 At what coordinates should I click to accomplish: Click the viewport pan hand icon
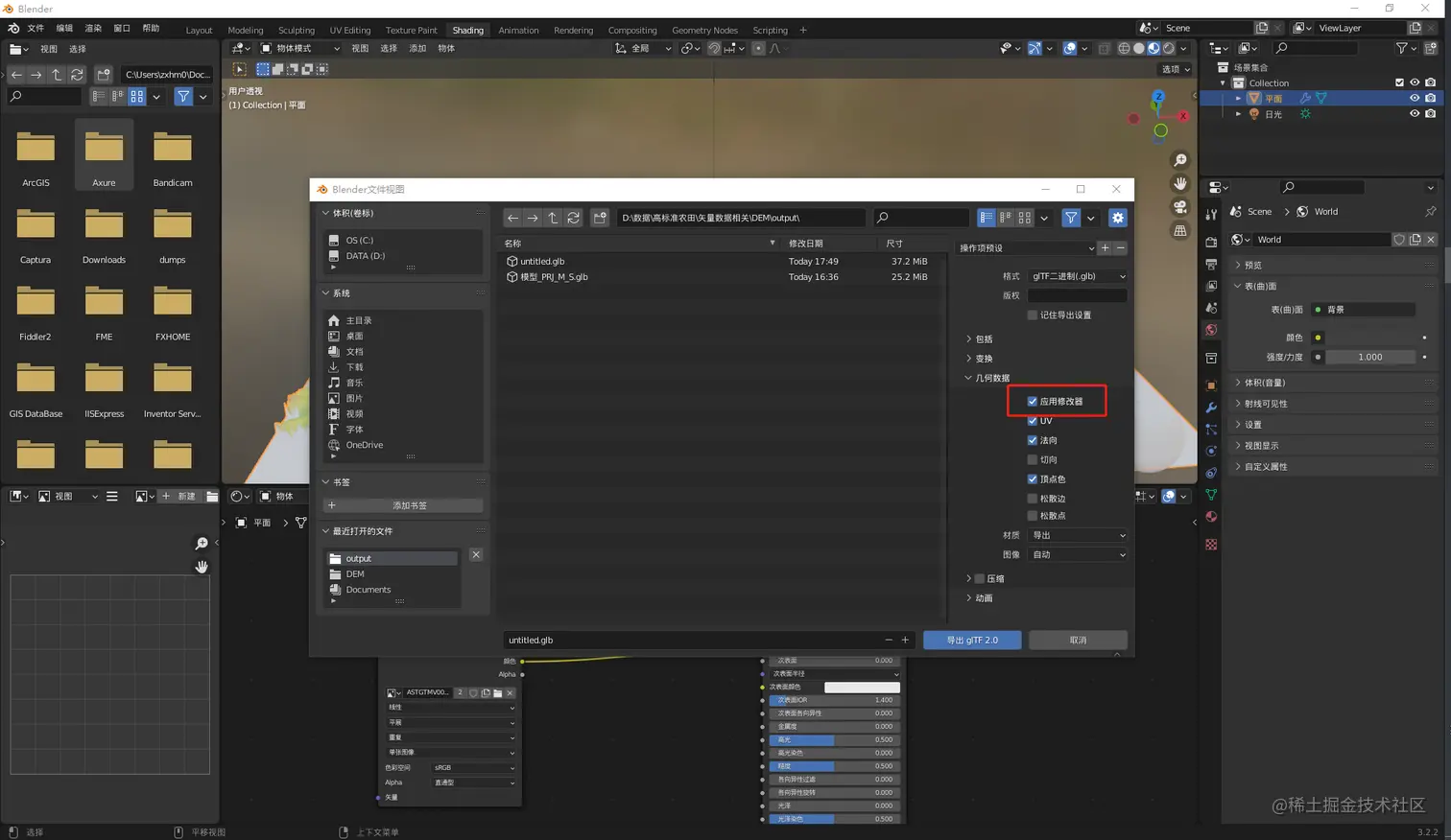pos(1180,183)
